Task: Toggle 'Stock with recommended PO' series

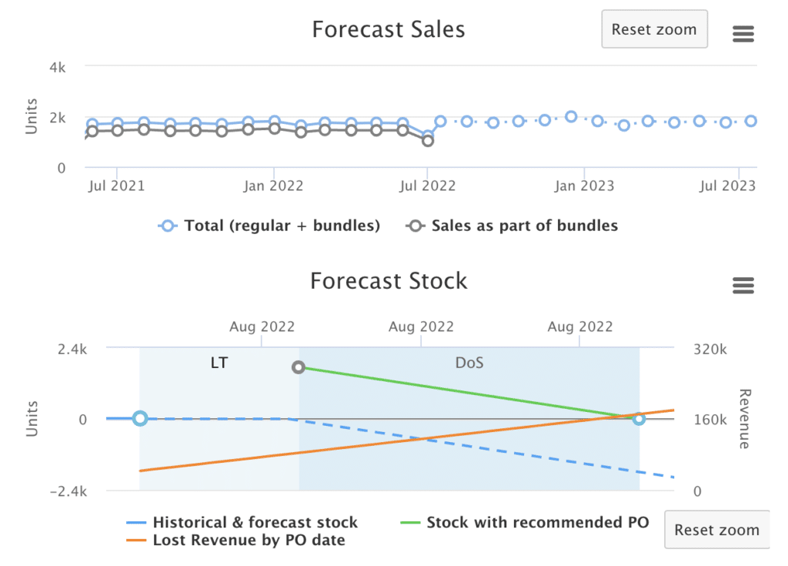Action: [x=537, y=522]
